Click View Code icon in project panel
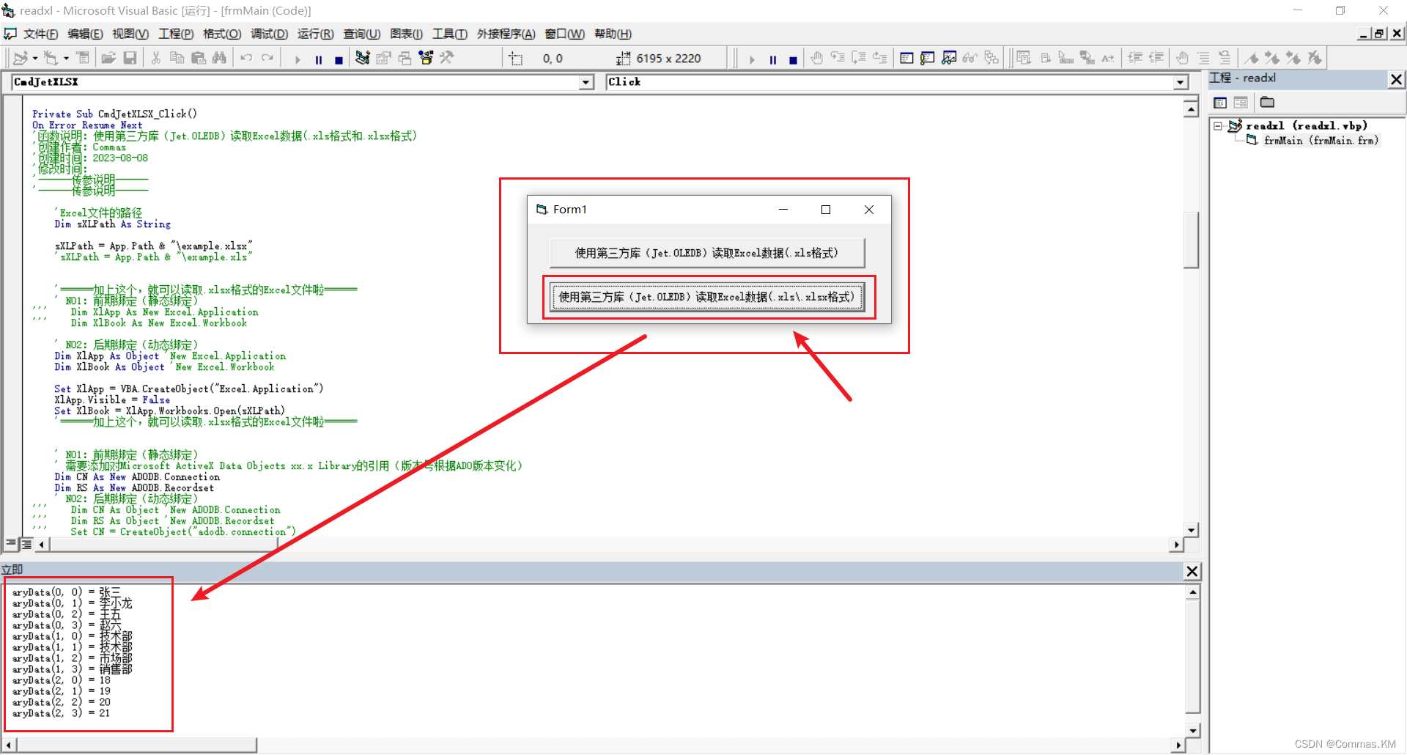1407x755 pixels. coord(1220,103)
